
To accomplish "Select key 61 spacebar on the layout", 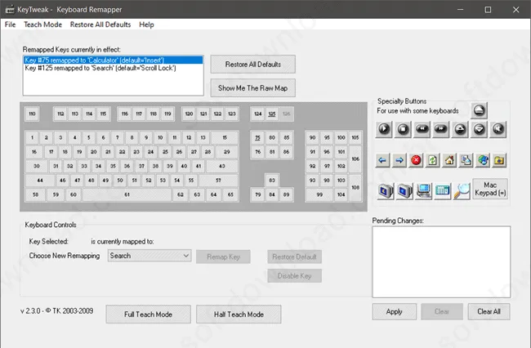I will [x=127, y=194].
